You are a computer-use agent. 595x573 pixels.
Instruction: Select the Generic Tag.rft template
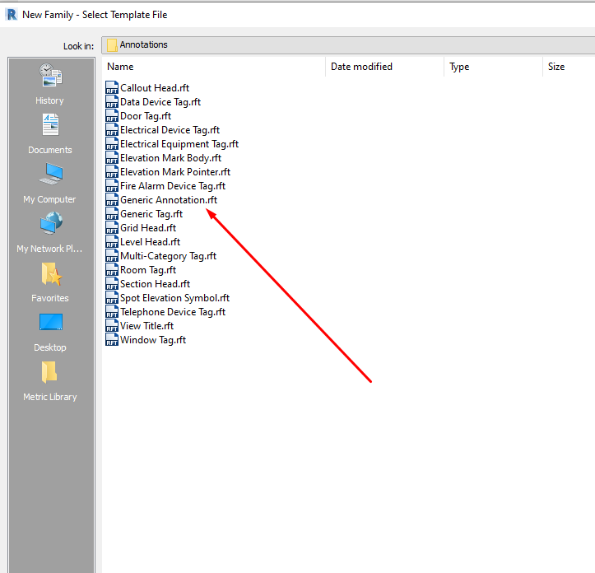(x=151, y=214)
